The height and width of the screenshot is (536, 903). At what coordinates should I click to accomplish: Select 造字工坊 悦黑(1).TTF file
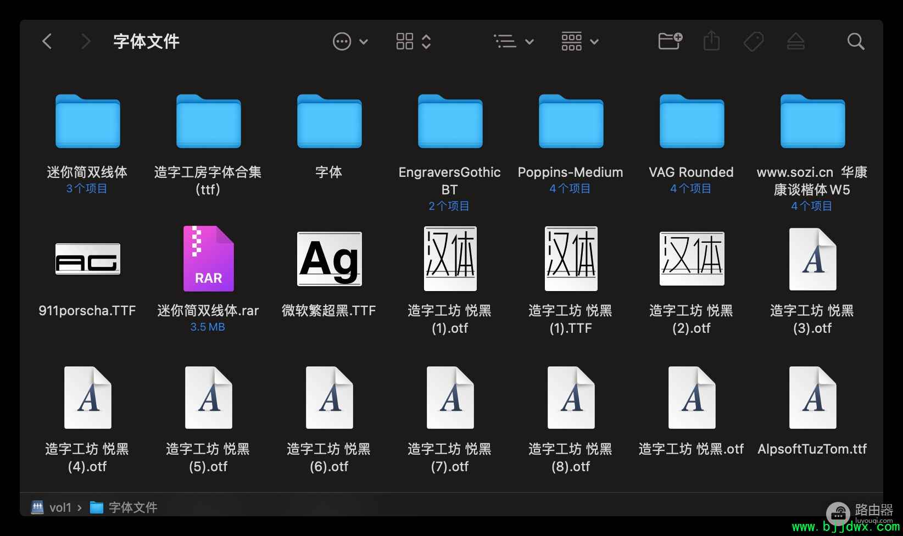coord(571,259)
